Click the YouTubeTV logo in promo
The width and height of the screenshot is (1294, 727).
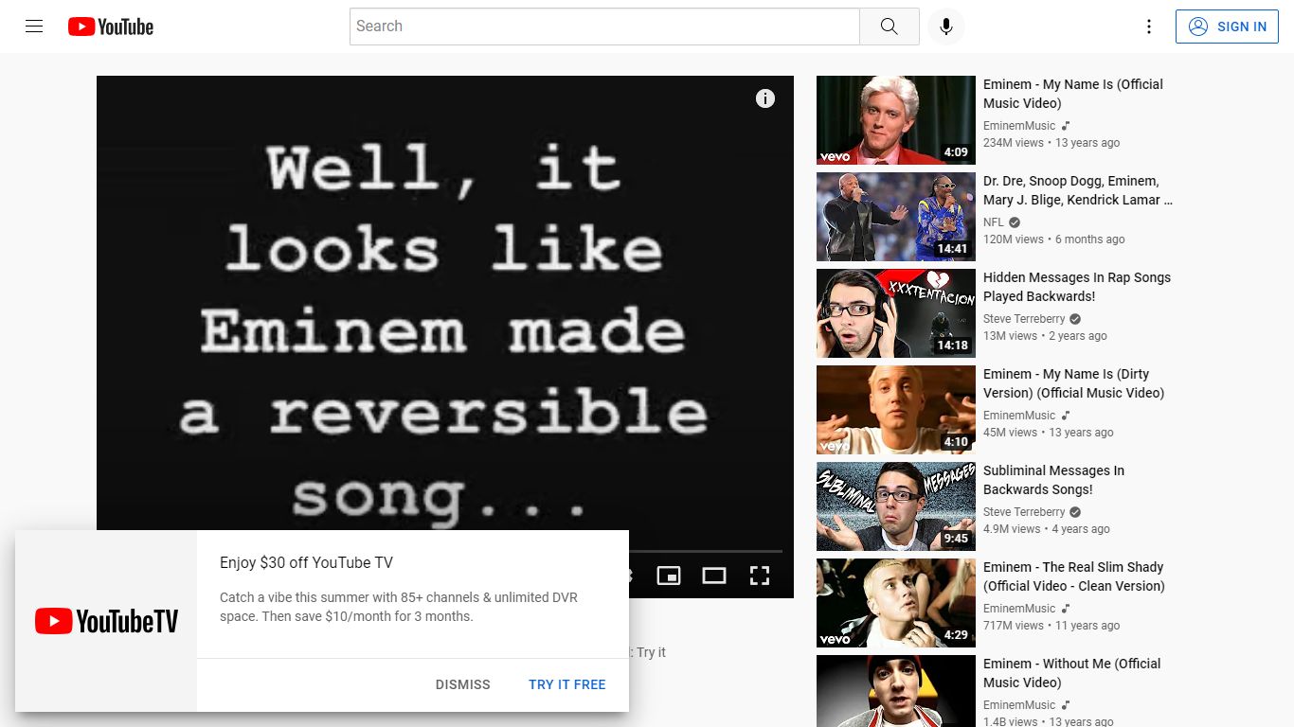(x=106, y=621)
